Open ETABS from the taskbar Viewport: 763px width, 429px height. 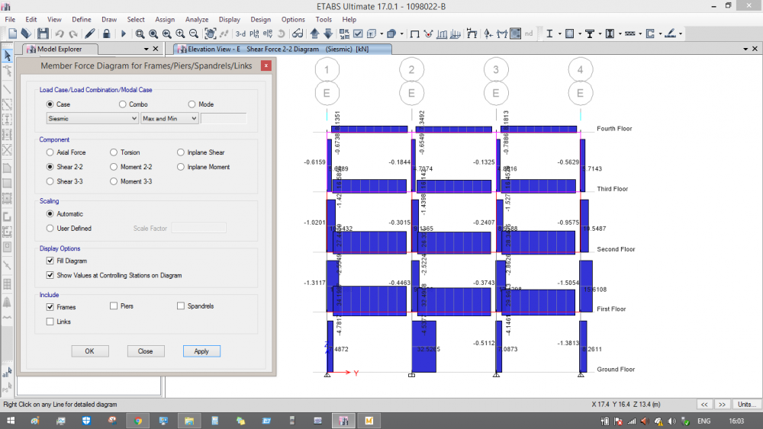click(343, 421)
